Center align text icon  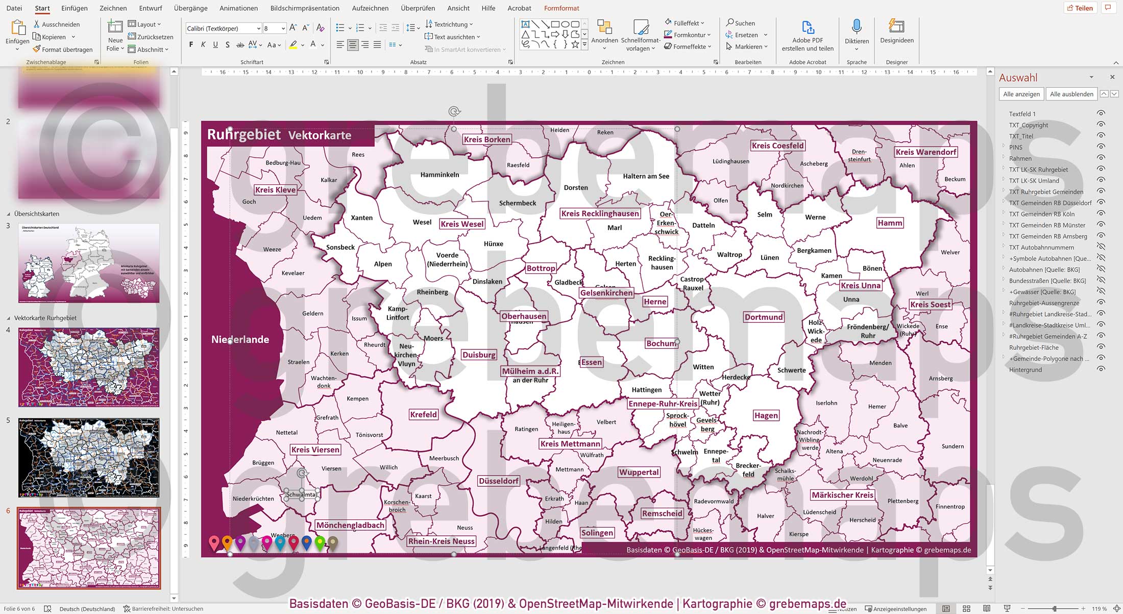click(352, 45)
